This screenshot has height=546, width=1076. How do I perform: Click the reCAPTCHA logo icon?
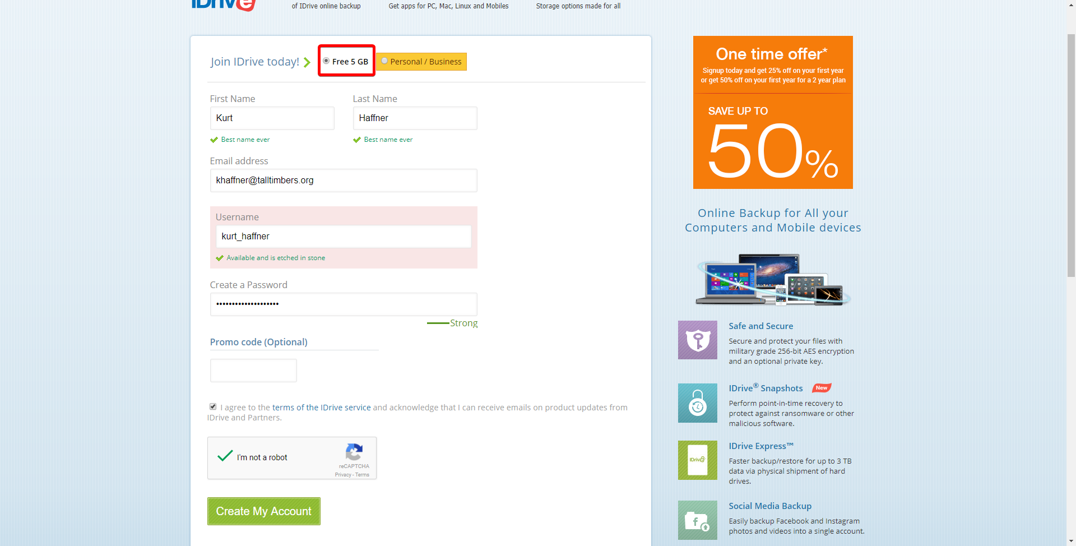(x=354, y=452)
